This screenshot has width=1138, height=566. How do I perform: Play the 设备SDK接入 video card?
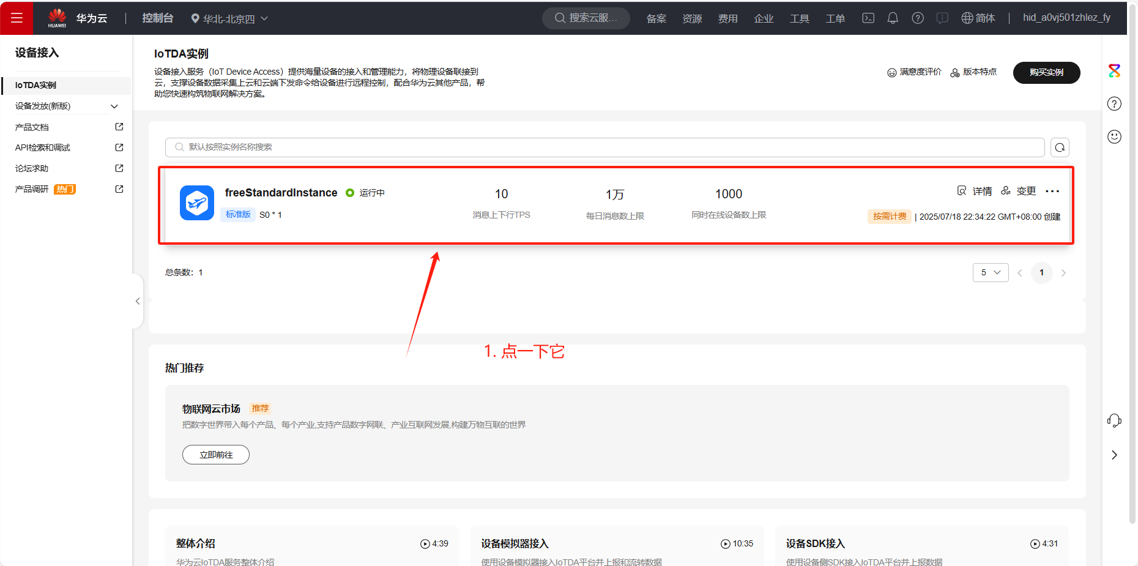coord(922,546)
